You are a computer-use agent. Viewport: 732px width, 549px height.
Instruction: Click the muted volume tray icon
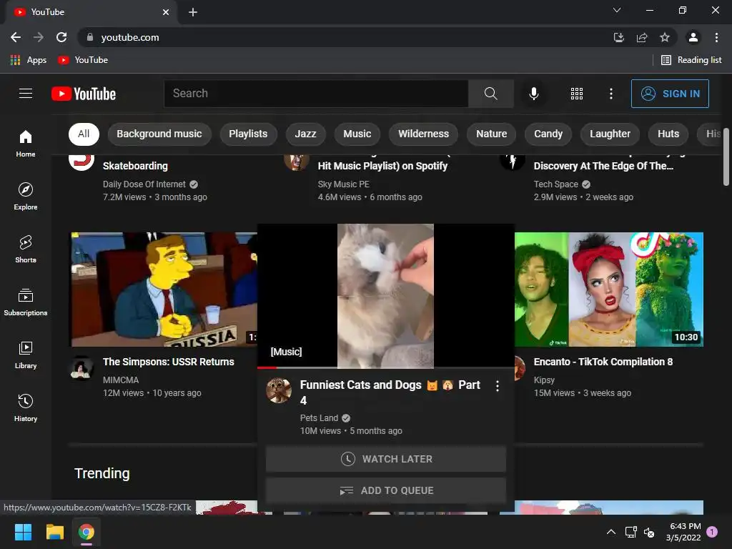click(649, 532)
